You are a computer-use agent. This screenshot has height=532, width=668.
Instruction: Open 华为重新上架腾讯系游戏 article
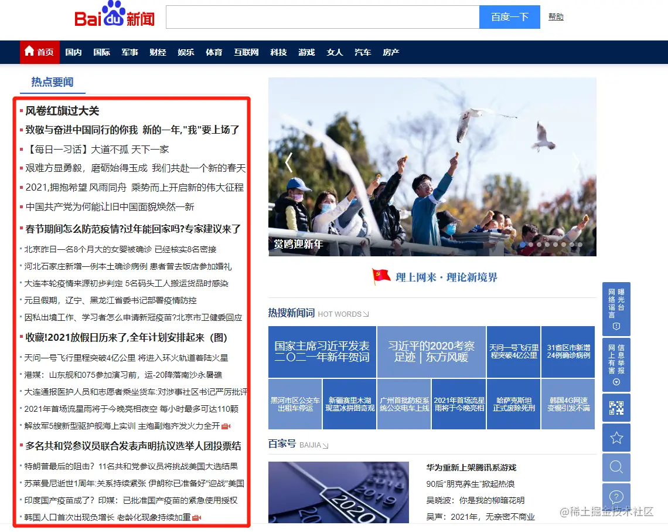coord(471,467)
